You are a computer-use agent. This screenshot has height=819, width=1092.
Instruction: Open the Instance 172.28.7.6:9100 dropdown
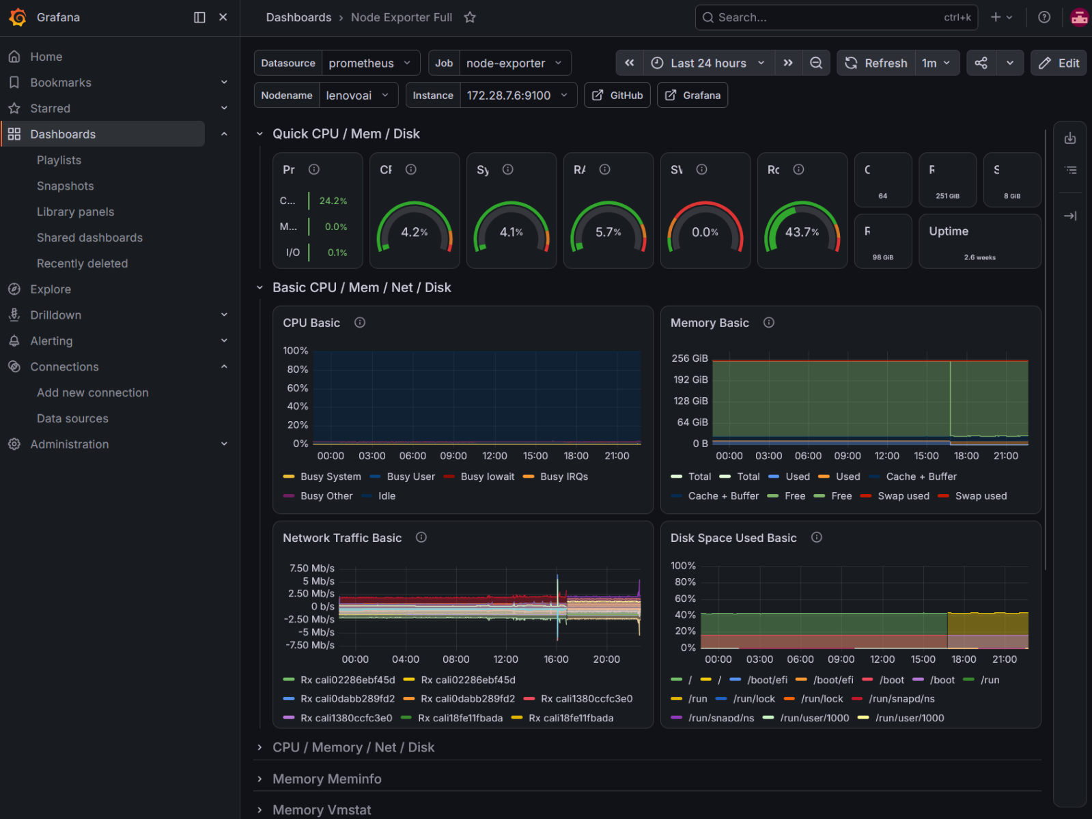tap(518, 96)
